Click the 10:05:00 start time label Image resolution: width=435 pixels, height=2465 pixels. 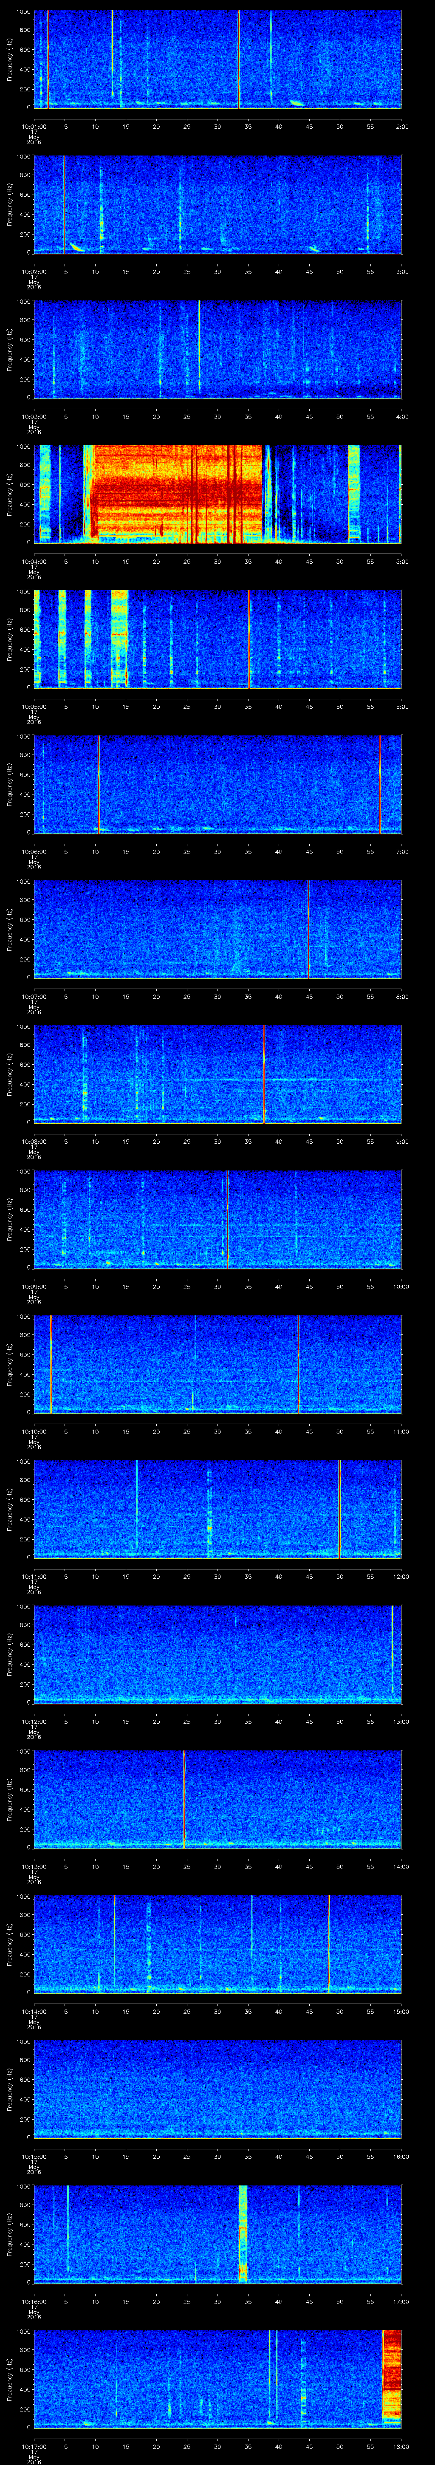tap(34, 706)
